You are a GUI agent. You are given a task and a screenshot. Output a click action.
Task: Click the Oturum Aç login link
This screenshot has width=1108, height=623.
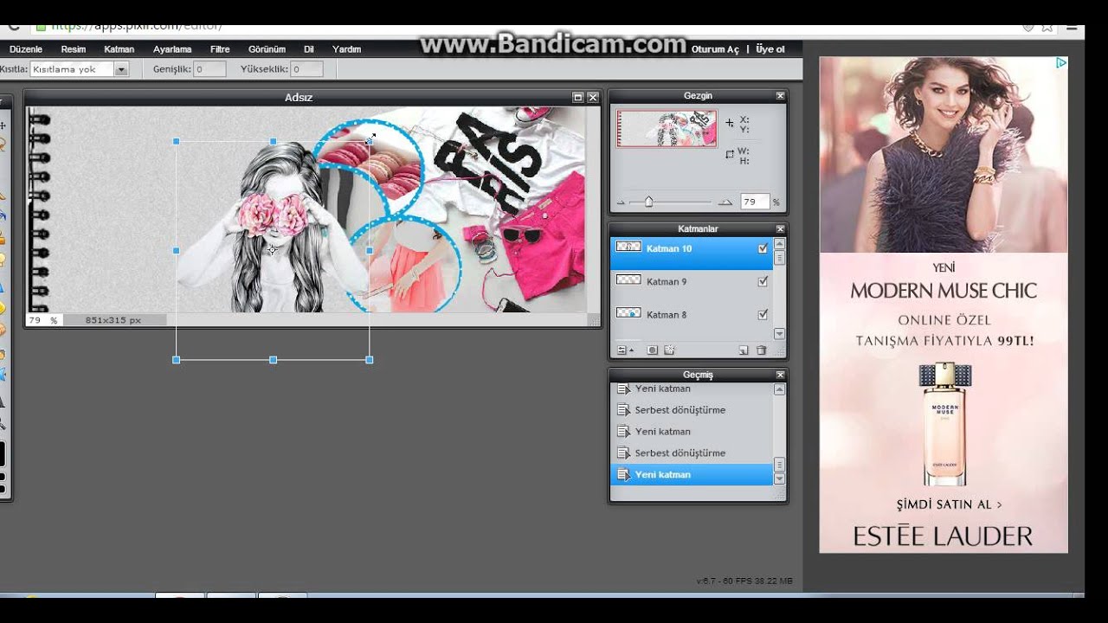tap(715, 49)
